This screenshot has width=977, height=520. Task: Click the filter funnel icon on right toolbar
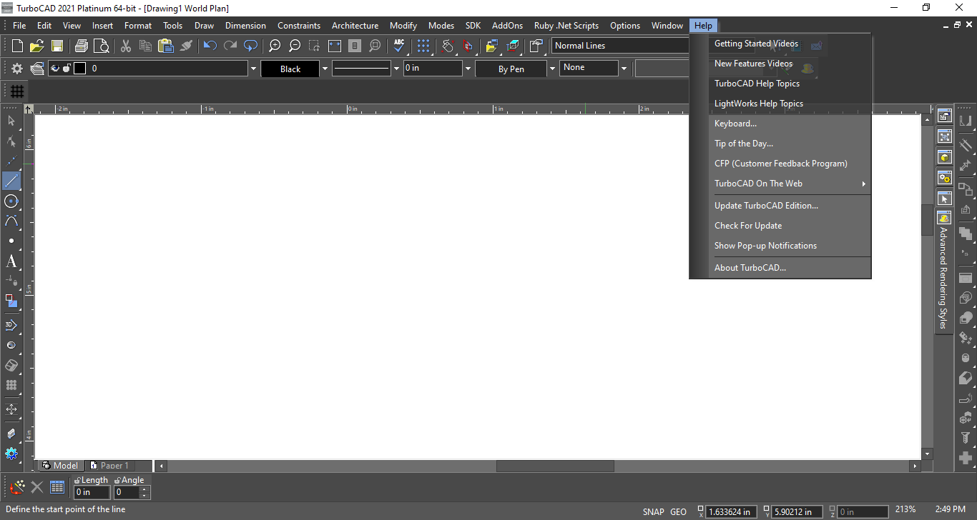click(966, 437)
